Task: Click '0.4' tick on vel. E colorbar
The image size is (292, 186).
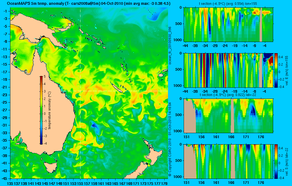Action: pos(281,57)
